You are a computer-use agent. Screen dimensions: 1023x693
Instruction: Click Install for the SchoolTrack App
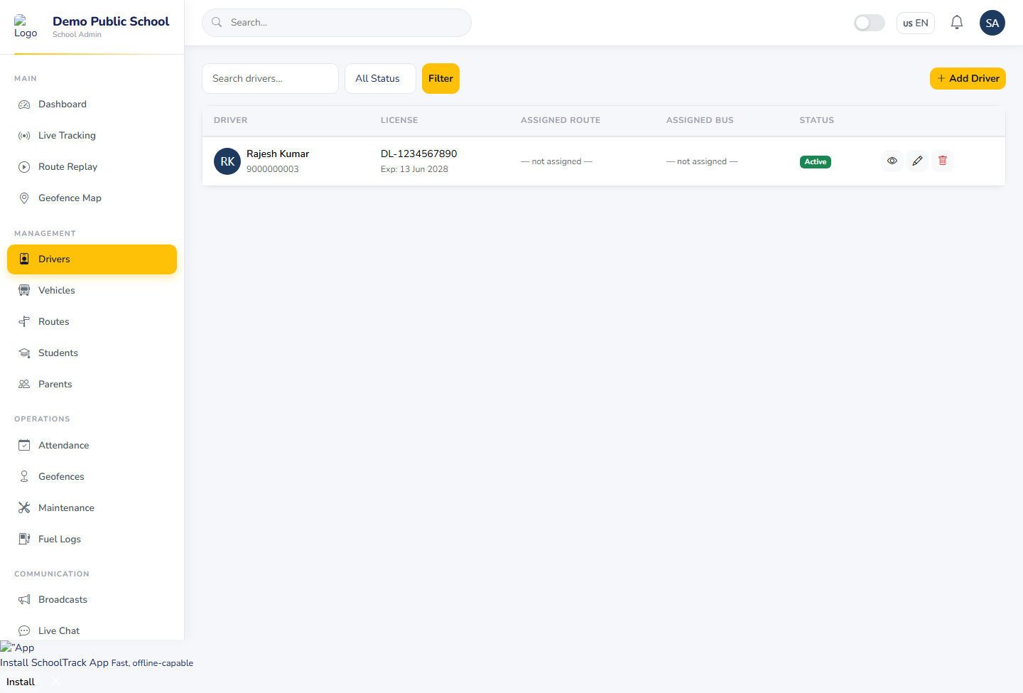(21, 682)
